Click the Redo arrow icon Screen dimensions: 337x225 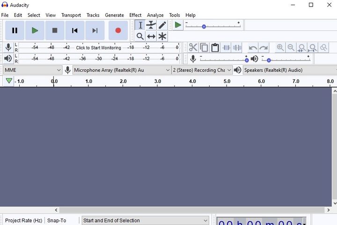264,47
